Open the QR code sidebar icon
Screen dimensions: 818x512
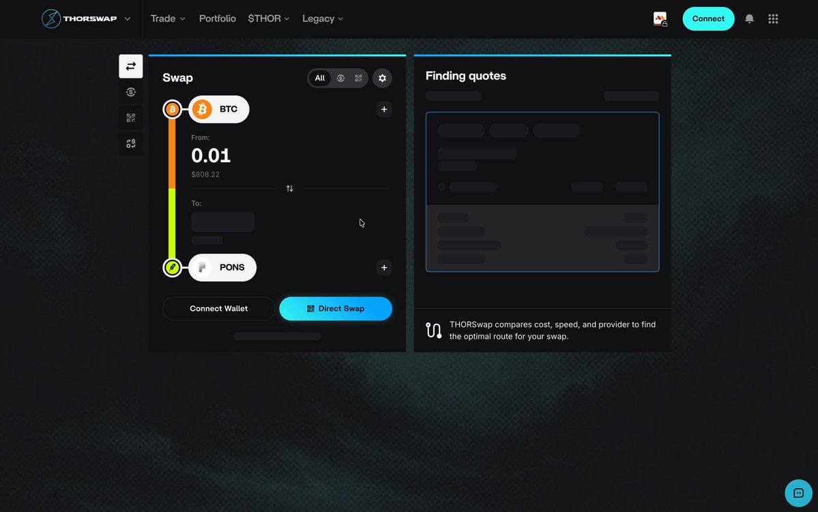[131, 118]
